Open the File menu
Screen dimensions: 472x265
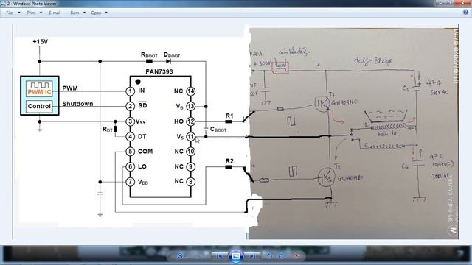pyautogui.click(x=13, y=13)
